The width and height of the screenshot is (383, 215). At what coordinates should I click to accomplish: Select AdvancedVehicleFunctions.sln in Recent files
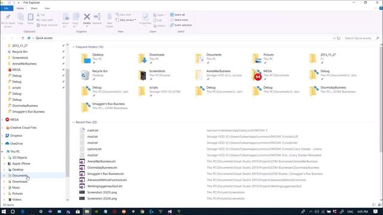pyautogui.click(x=107, y=180)
